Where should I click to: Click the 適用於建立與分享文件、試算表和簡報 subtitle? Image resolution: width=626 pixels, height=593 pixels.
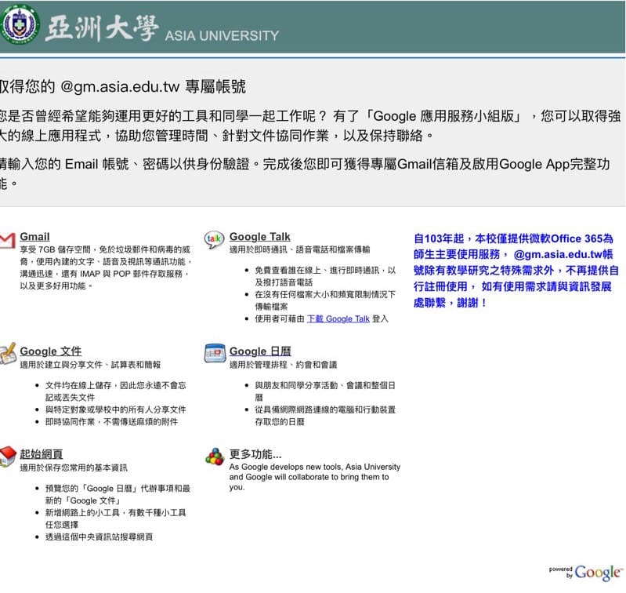coord(90,365)
